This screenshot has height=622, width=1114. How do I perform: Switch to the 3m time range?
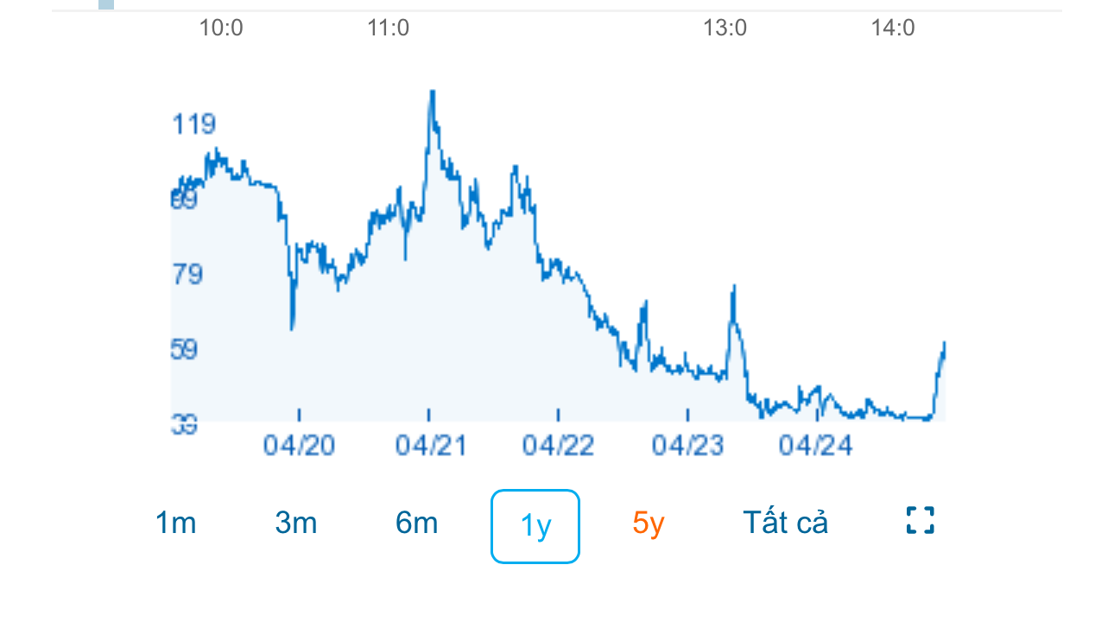click(296, 524)
